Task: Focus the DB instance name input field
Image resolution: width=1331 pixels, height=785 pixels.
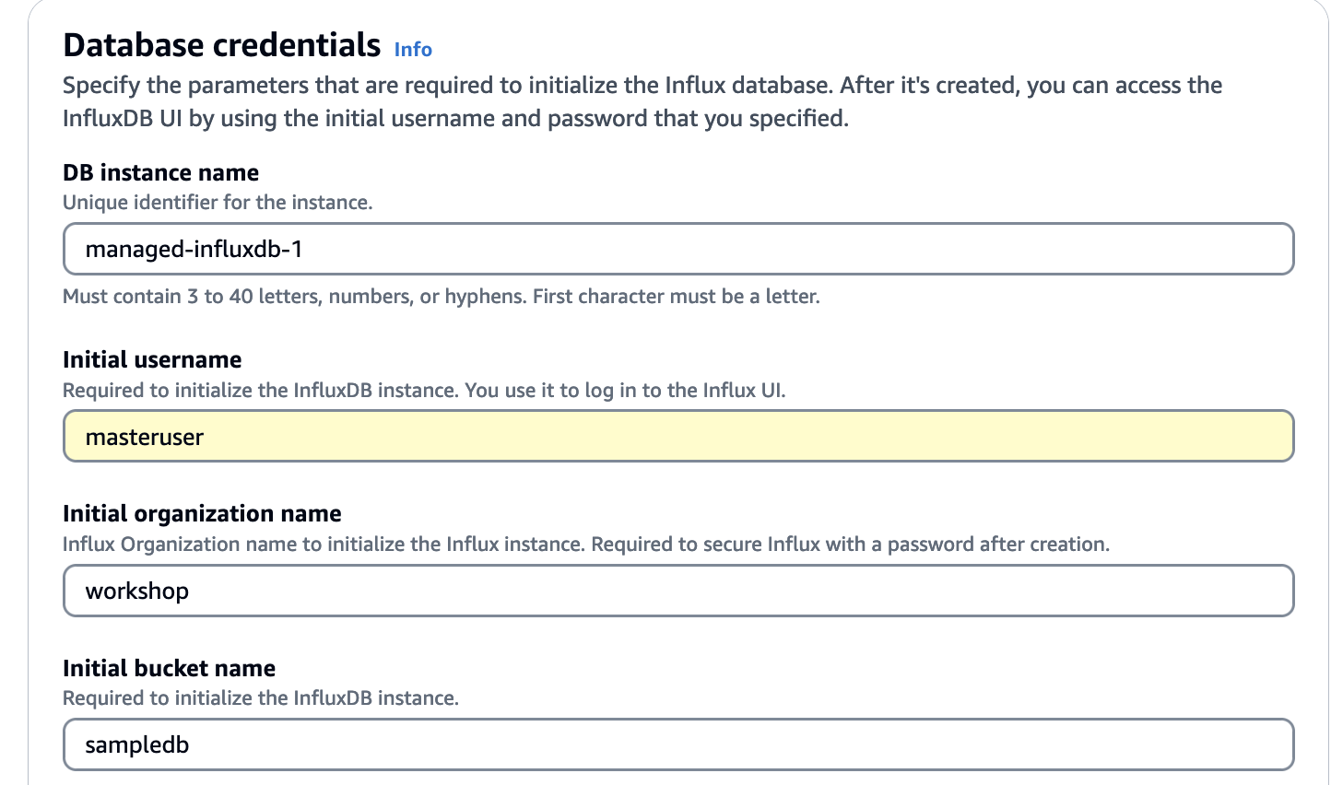Action: (x=678, y=249)
